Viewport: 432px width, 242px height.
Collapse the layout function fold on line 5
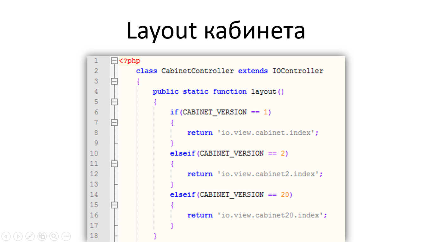pos(114,102)
